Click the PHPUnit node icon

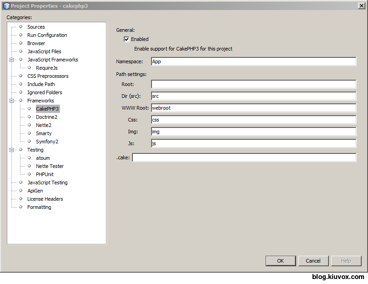(29, 174)
